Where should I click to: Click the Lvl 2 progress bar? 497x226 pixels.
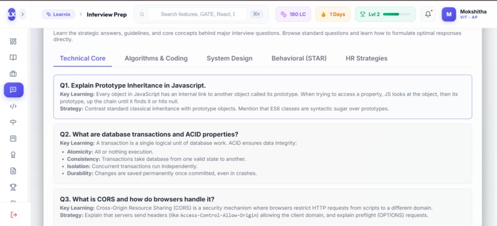click(397, 14)
